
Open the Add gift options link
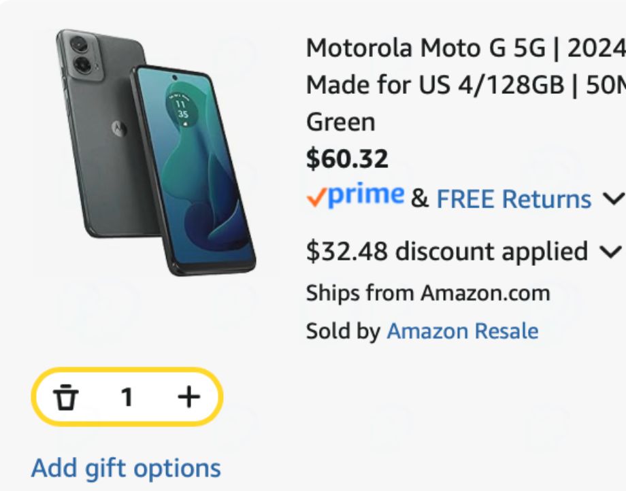coord(126,469)
